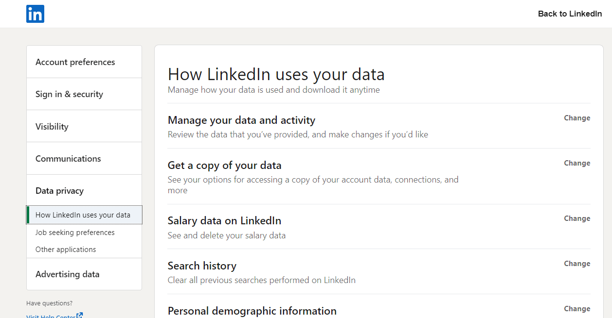
Task: Switch to the Visibility settings section
Action: pos(52,126)
